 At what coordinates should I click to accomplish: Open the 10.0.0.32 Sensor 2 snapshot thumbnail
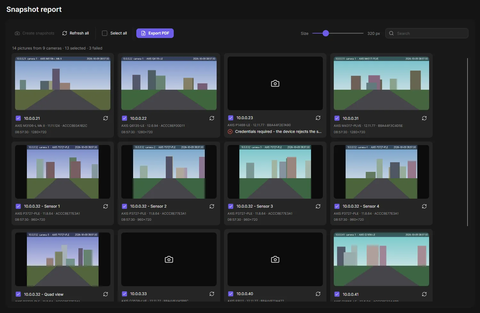tap(169, 172)
